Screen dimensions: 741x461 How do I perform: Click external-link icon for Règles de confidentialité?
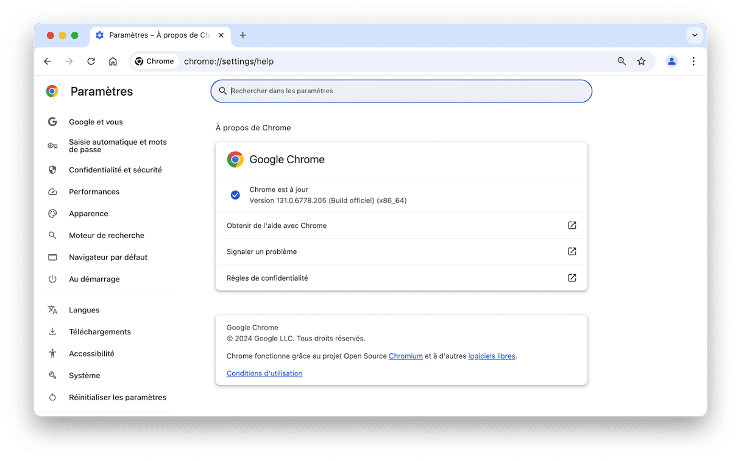572,278
